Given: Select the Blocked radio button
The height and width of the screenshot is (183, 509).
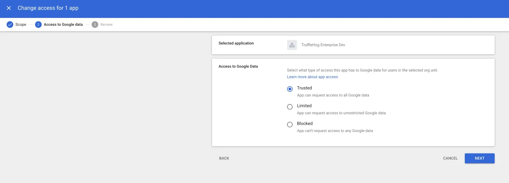Looking at the screenshot, I should coord(290,125).
